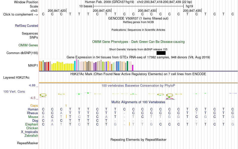Click the orange Gaps label

pos(34,105)
